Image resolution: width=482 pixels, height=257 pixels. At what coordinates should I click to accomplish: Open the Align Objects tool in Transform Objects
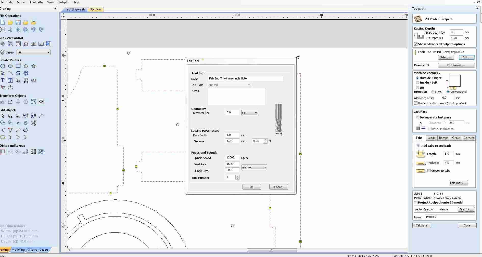(41, 102)
